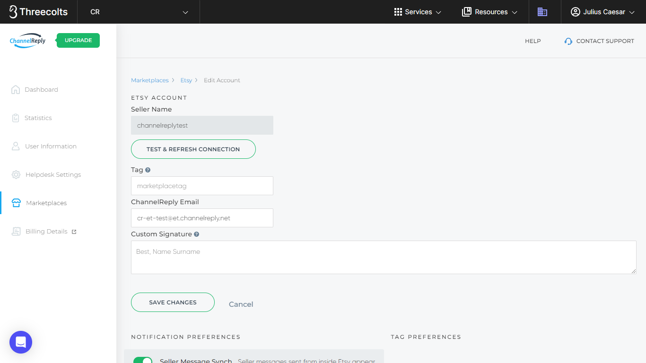
Task: Click the ChannelReply Email field
Action: click(202, 218)
